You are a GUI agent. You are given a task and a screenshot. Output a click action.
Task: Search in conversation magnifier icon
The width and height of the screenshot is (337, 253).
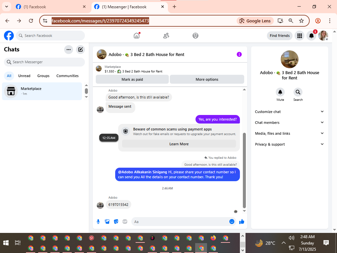tap(298, 92)
